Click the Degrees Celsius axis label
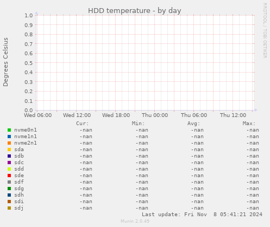 [x=5, y=62]
